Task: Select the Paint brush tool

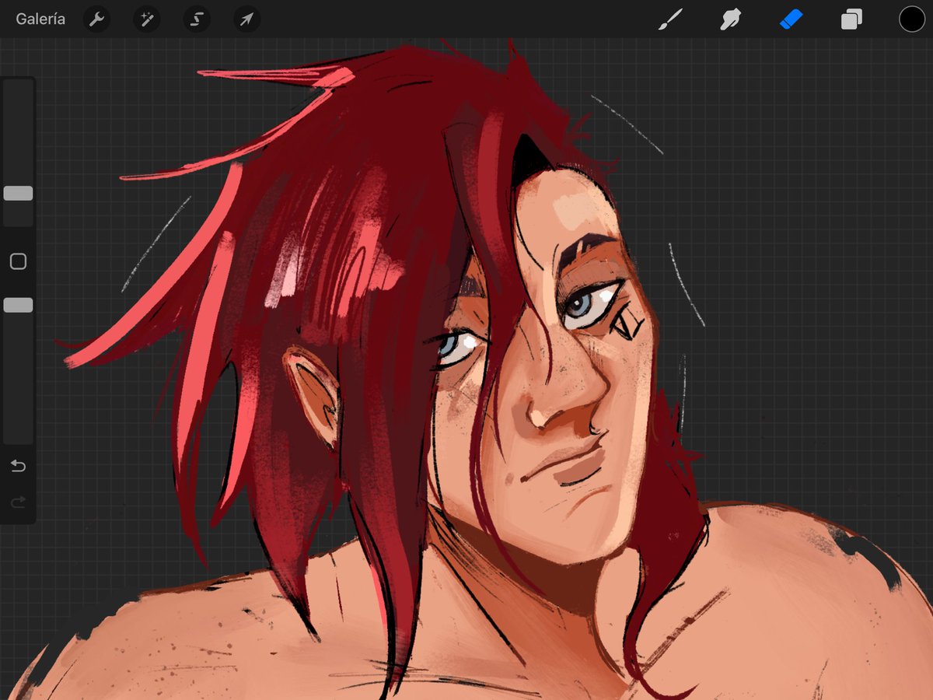Action: [x=670, y=19]
